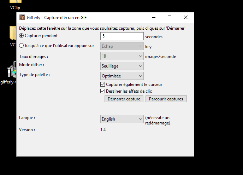The height and width of the screenshot is (175, 243).
Task: Click the 'Parcourir captures' button
Action: 166,99
